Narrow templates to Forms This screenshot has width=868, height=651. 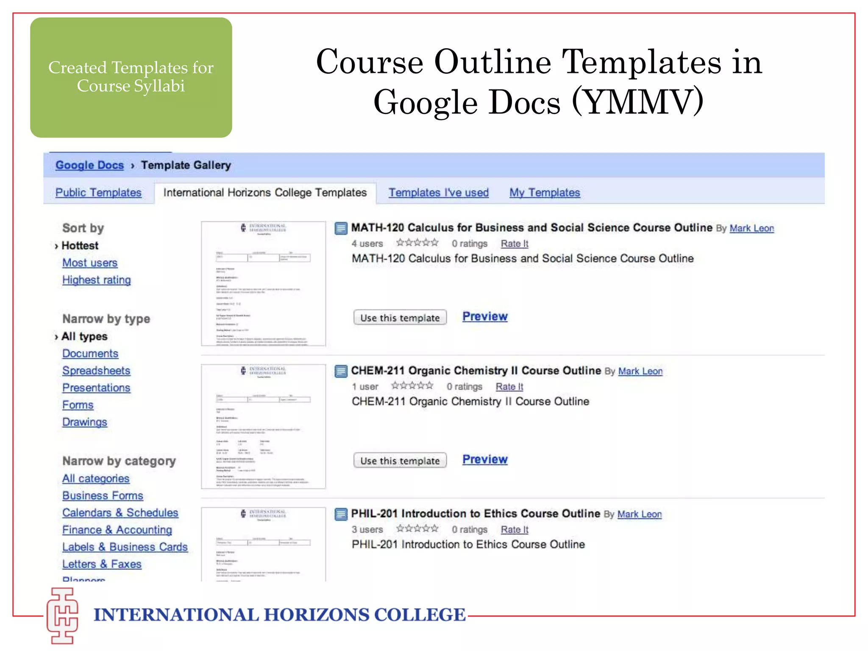[78, 405]
